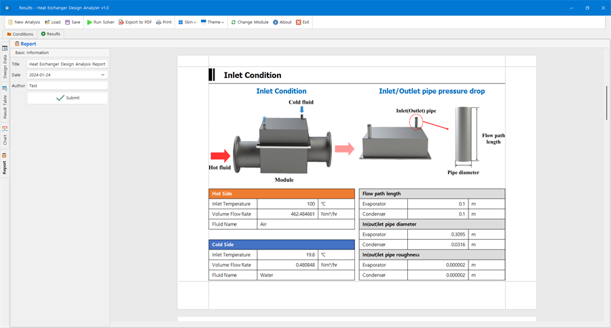Click the Water fluid name cell
The height and width of the screenshot is (328, 611).
point(306,275)
